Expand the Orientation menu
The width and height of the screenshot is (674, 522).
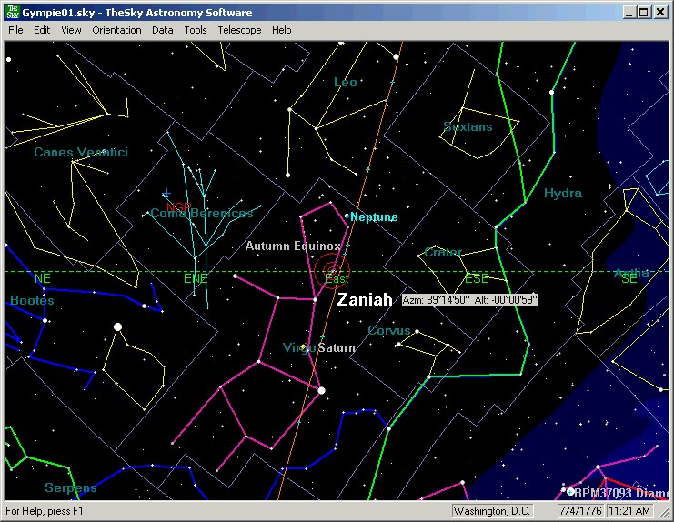[116, 30]
